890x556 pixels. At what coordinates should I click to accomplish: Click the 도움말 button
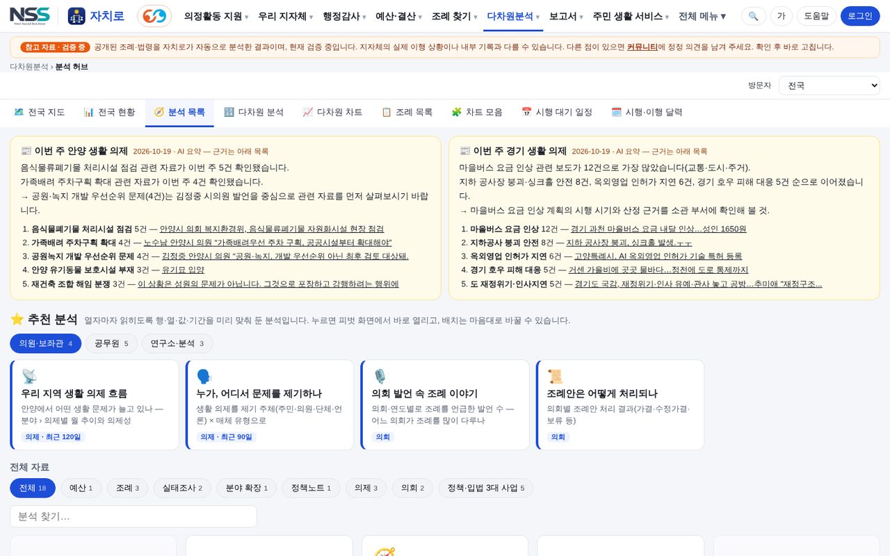click(816, 16)
